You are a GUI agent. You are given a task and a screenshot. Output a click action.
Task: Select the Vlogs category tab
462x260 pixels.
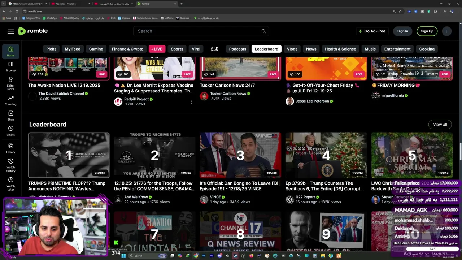pyautogui.click(x=292, y=49)
